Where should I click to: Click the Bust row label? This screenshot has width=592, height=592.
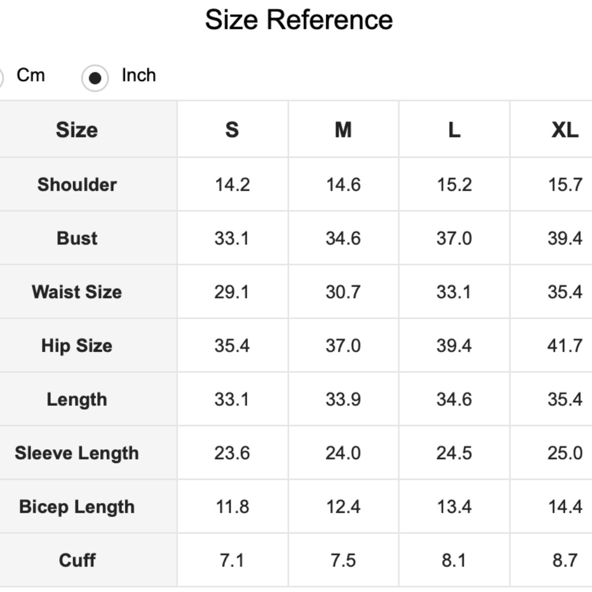point(77,238)
